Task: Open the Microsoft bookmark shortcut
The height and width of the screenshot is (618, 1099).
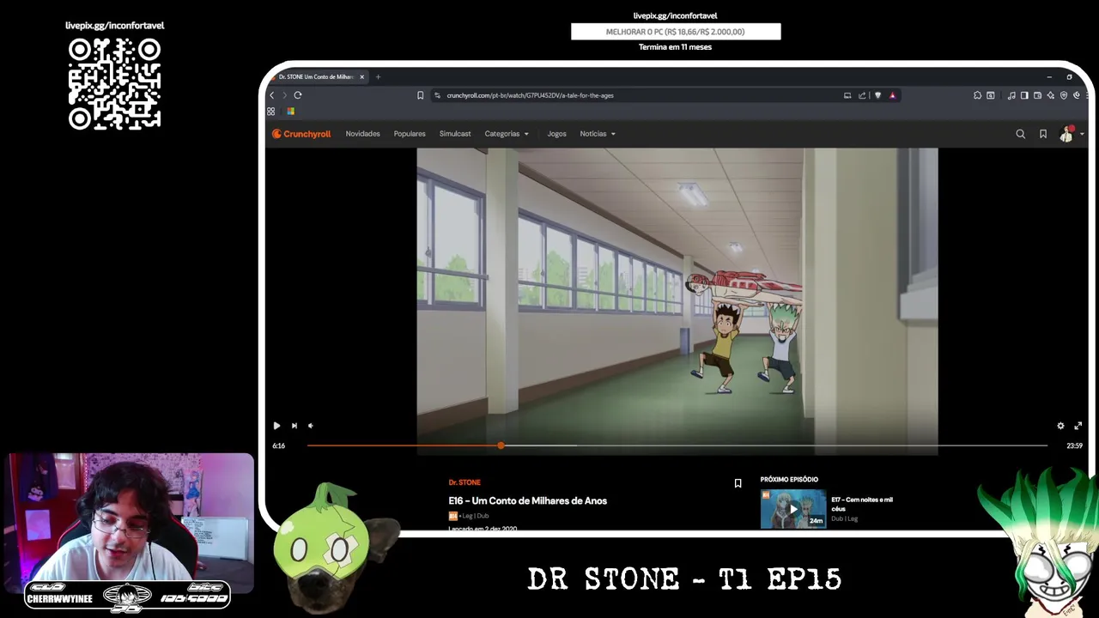Action: [x=291, y=112]
